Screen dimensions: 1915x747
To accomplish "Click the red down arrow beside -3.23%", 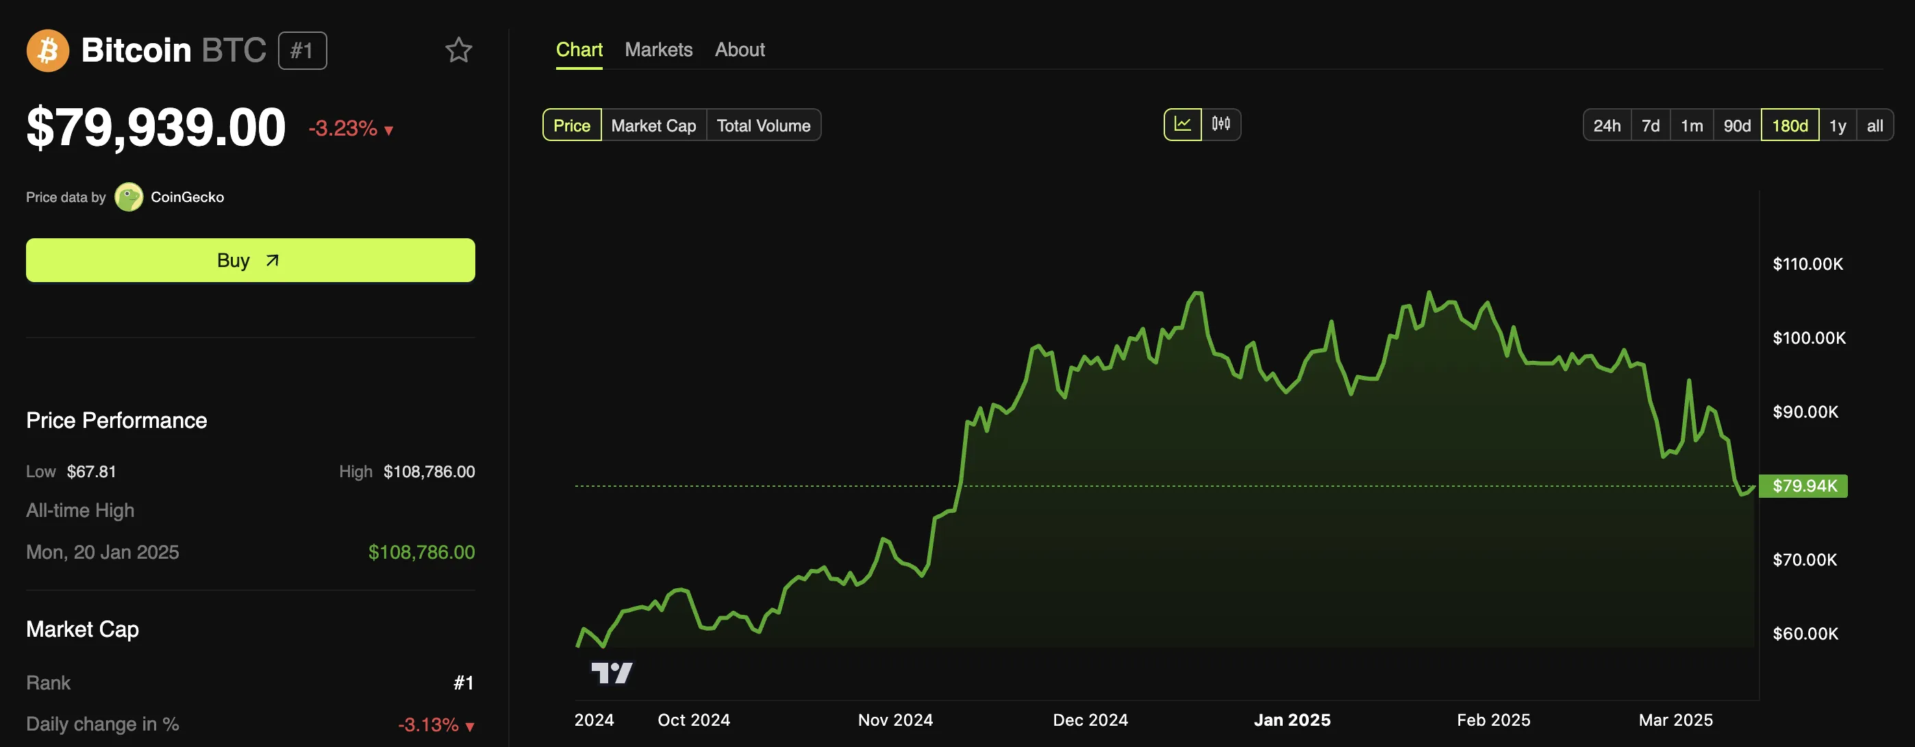I will pos(389,131).
